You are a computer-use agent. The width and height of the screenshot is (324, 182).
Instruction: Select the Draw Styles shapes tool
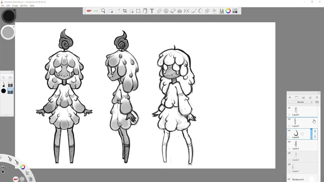click(207, 11)
